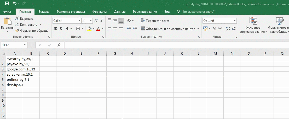Image resolution: width=289 pixels, height=119 pixels.
Task: Decrease font size with the small A icon
Action: [x=102, y=21]
